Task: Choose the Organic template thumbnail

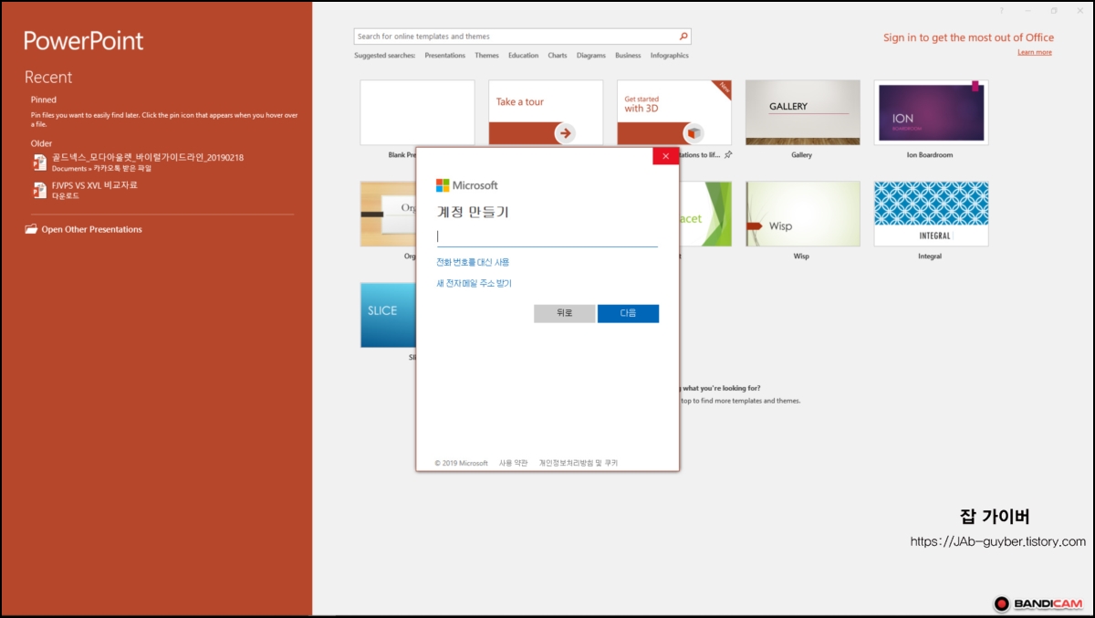Action: (388, 214)
